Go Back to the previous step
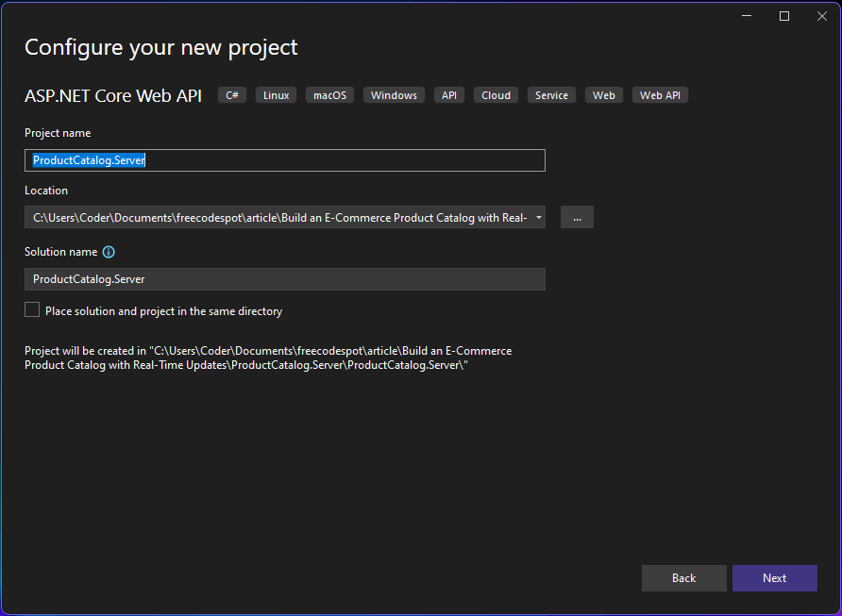842x616 pixels. 684,578
